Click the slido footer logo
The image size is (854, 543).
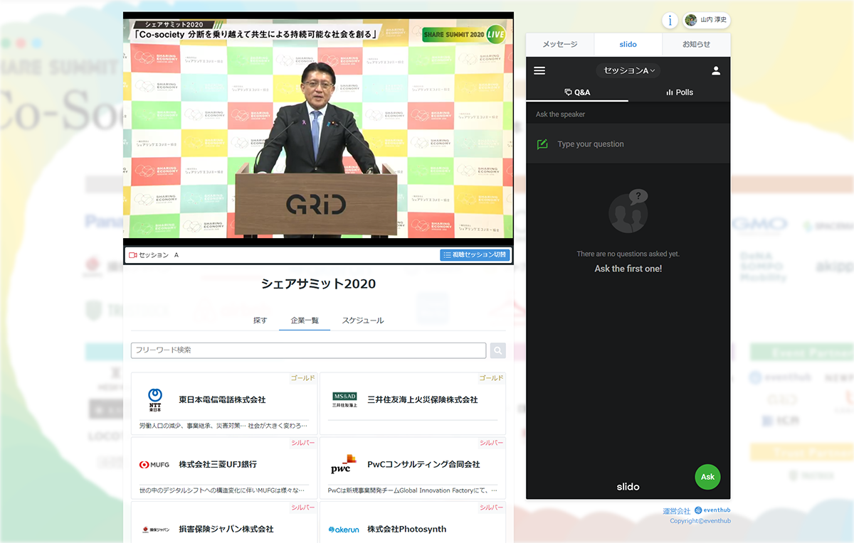(628, 487)
